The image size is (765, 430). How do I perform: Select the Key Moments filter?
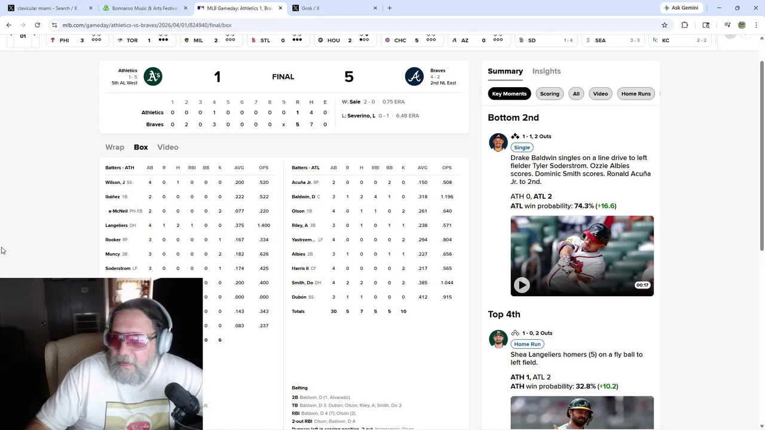click(x=509, y=94)
